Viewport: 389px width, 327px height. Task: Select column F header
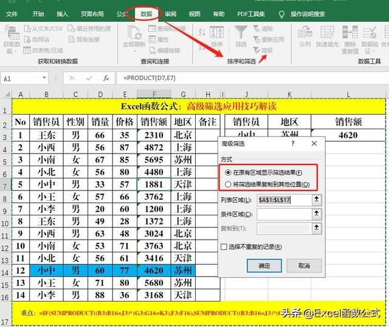pyautogui.click(x=154, y=94)
